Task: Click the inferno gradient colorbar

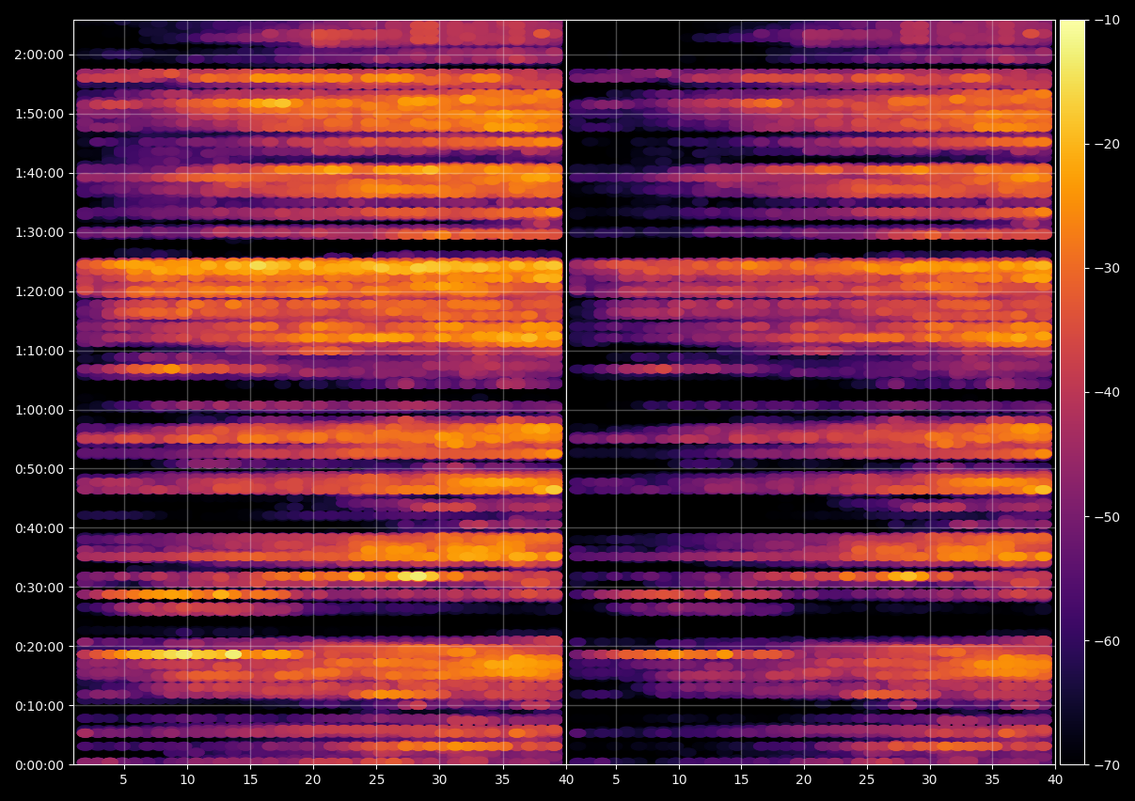Action: pyautogui.click(x=1073, y=392)
